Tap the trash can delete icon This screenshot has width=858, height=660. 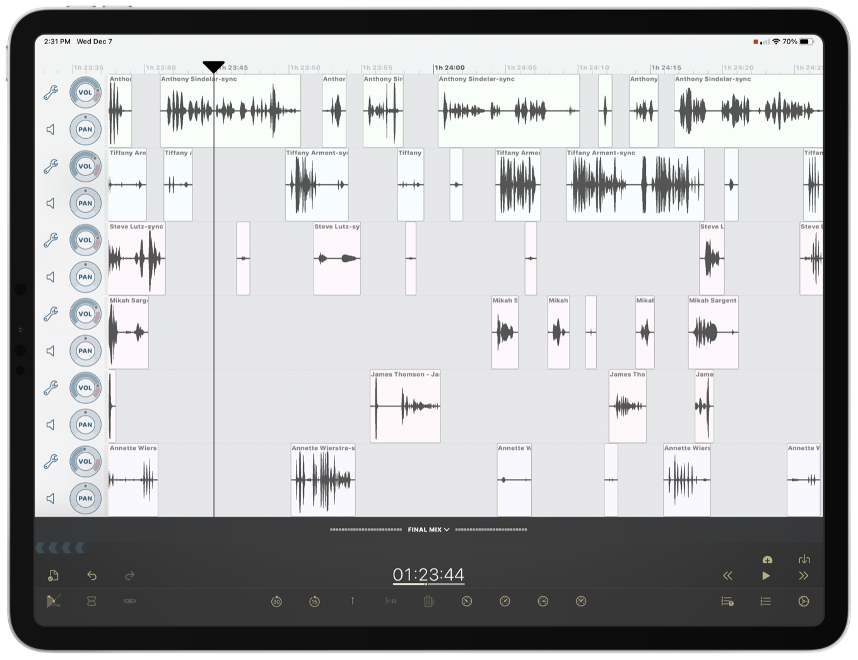(x=428, y=601)
